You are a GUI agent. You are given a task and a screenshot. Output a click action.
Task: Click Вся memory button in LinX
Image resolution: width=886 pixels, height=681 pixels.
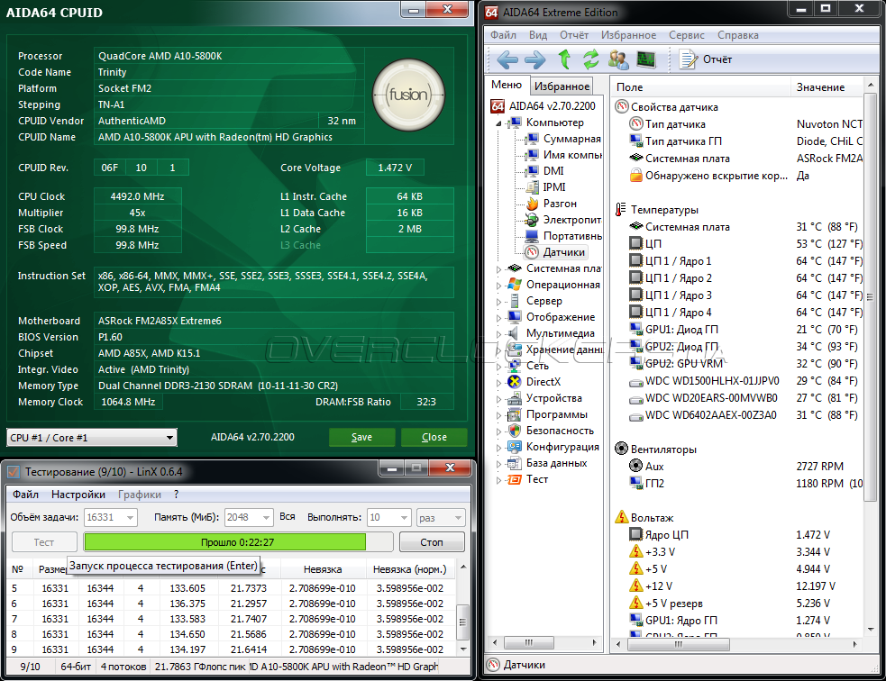pyautogui.click(x=287, y=517)
